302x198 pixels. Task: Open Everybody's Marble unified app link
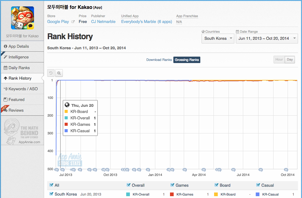point(146,21)
